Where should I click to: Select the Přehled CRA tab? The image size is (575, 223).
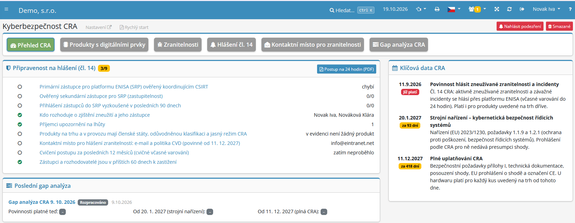click(30, 45)
